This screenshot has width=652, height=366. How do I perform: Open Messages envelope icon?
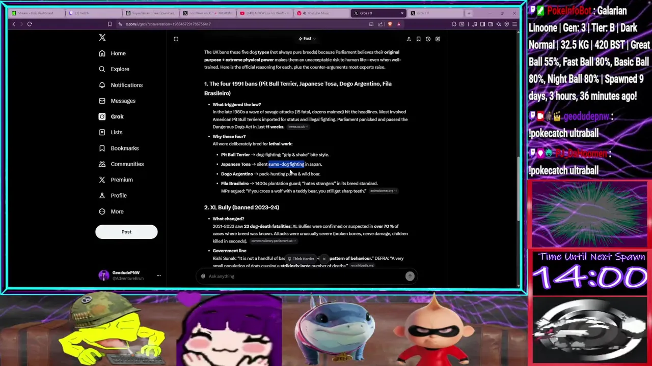(x=102, y=101)
